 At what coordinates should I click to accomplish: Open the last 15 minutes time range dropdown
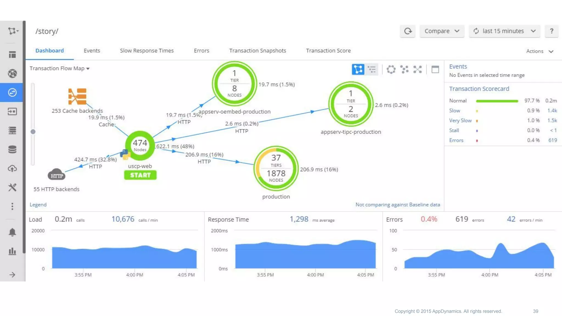504,31
